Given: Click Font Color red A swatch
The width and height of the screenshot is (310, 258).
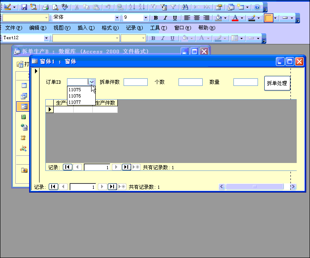Looking at the screenshot, I should click(235, 18).
